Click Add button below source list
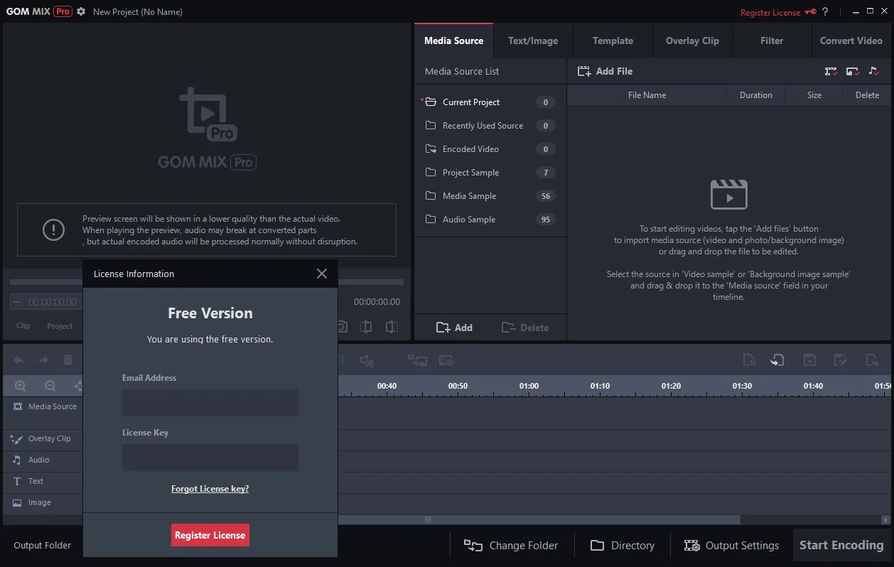Image resolution: width=894 pixels, height=567 pixels. click(454, 328)
